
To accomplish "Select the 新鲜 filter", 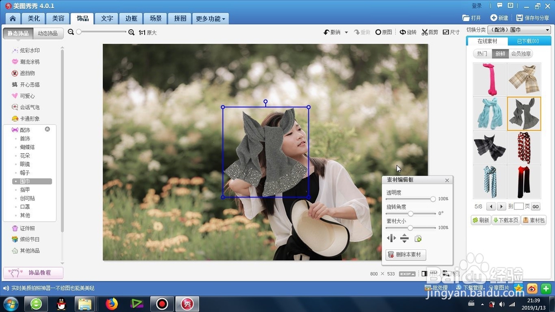I will click(x=500, y=53).
